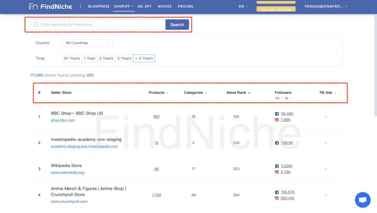Open the All Countries dropdown
The image size is (377, 213).
tap(87, 43)
